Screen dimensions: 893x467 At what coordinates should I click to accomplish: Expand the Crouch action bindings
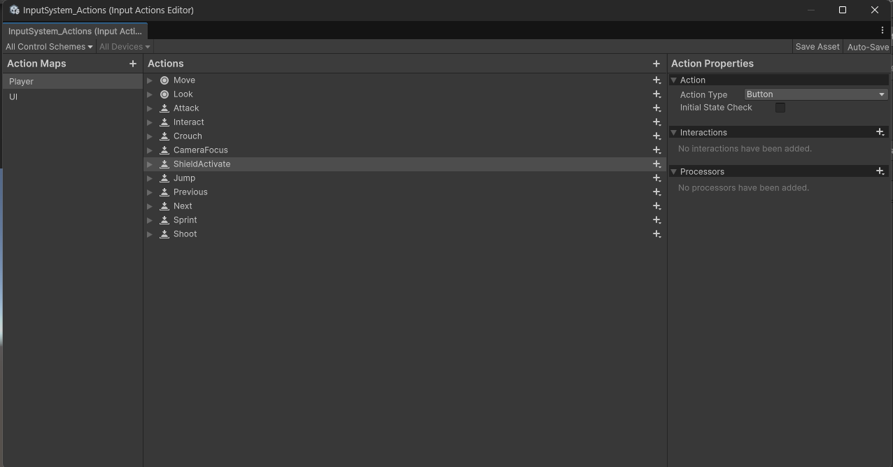tap(150, 136)
